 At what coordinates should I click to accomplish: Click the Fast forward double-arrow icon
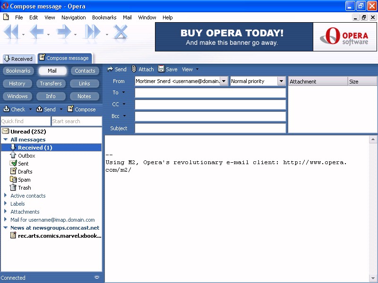(x=93, y=32)
